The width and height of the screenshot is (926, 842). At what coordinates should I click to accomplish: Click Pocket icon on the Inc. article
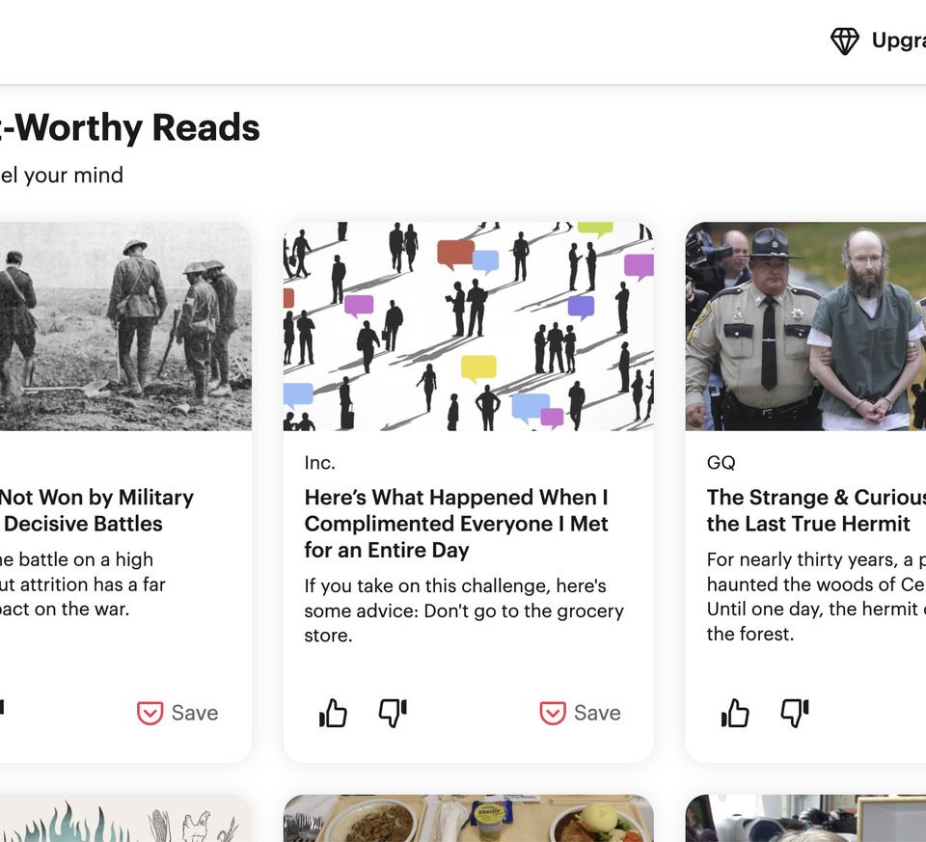pos(553,713)
